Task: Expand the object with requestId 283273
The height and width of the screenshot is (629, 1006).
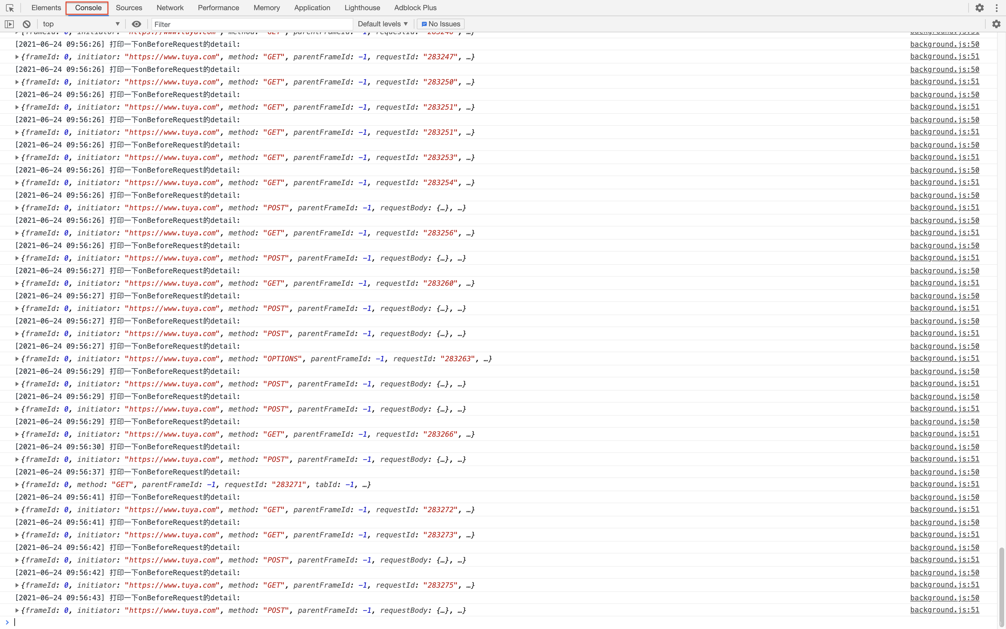Action: click(x=17, y=535)
